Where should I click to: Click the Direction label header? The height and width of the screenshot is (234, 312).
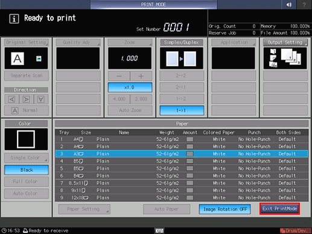[27, 90]
